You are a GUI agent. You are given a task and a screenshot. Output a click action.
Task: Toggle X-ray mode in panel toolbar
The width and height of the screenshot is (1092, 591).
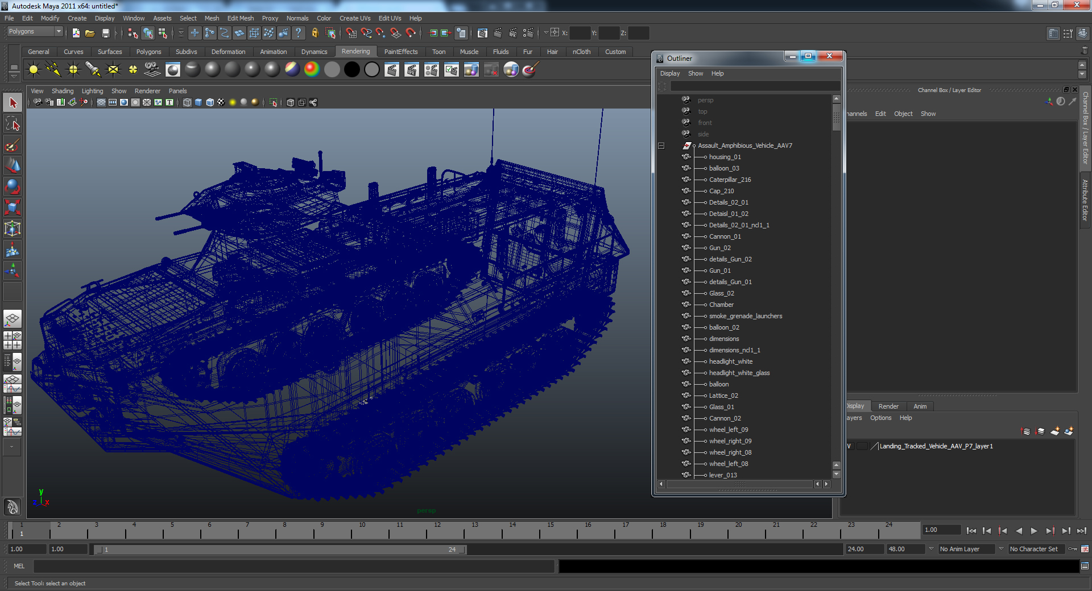click(x=291, y=102)
